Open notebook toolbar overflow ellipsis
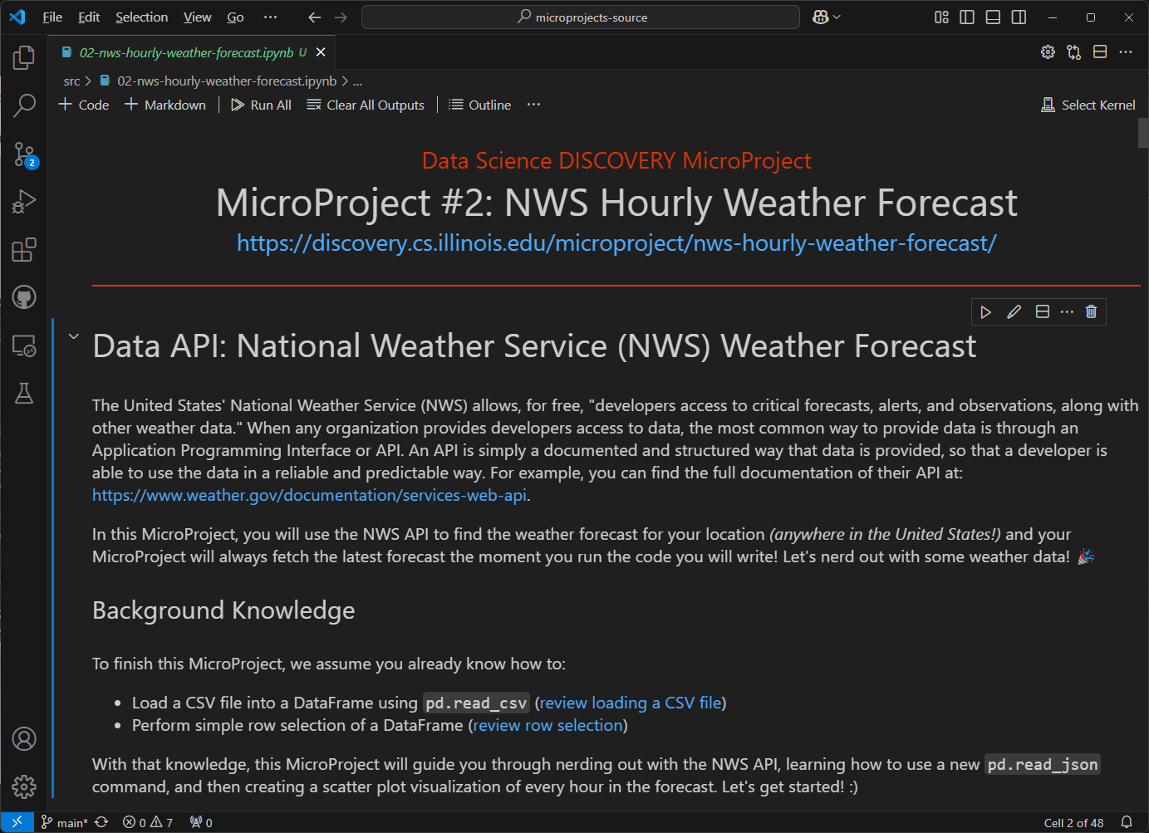 [533, 105]
